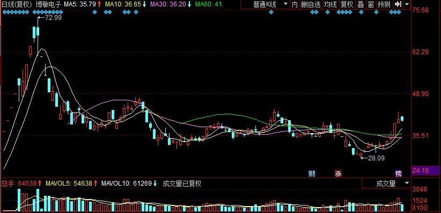Click the jump-to-end arrow icon
This screenshot has width=441, height=213.
pos(398,4)
